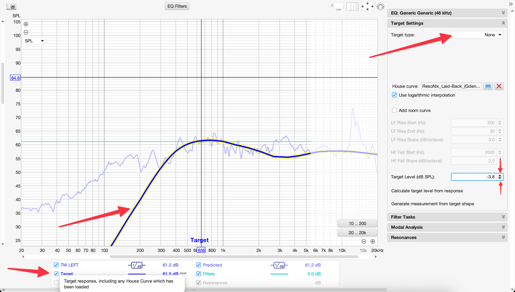
Task: Click the frequency axis log/linear icon
Action: [352, 6]
